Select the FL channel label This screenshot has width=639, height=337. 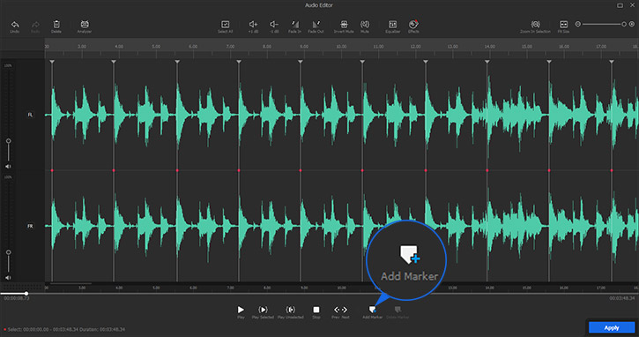tap(30, 115)
